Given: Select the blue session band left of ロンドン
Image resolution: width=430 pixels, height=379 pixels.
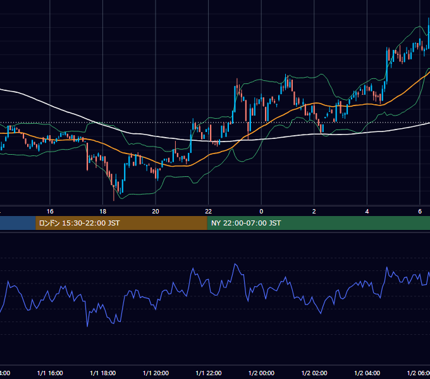Looking at the screenshot, I should [x=18, y=223].
